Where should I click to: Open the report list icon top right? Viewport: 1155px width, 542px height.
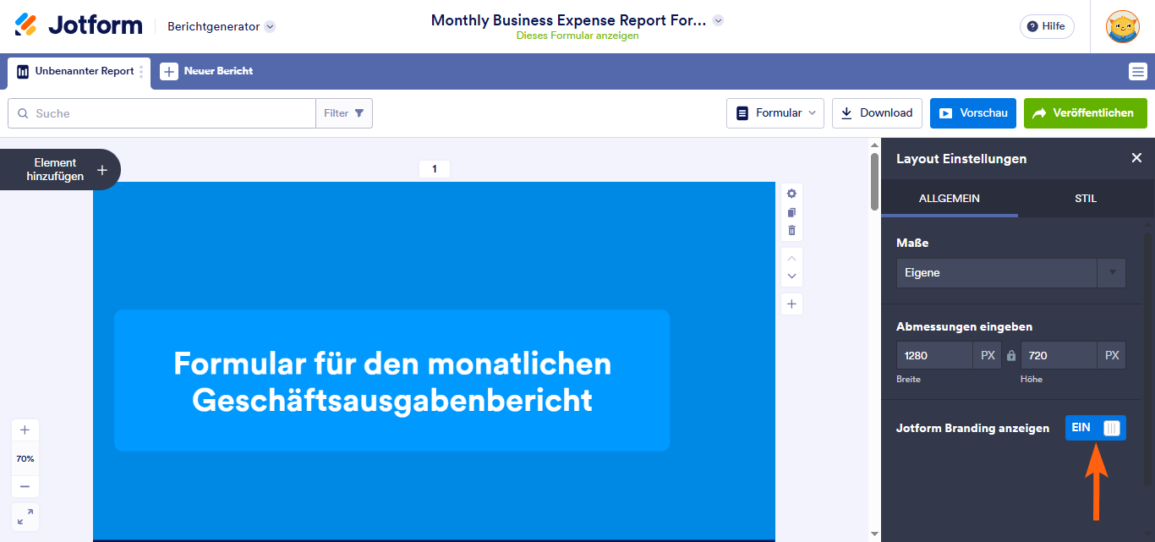1138,72
